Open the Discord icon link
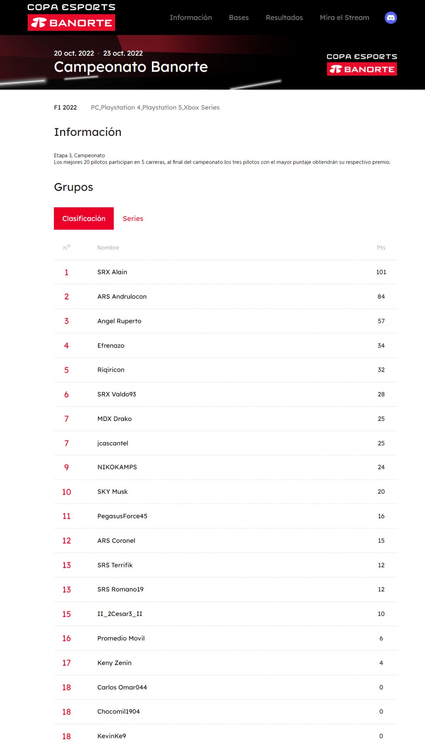The width and height of the screenshot is (425, 755). (391, 18)
